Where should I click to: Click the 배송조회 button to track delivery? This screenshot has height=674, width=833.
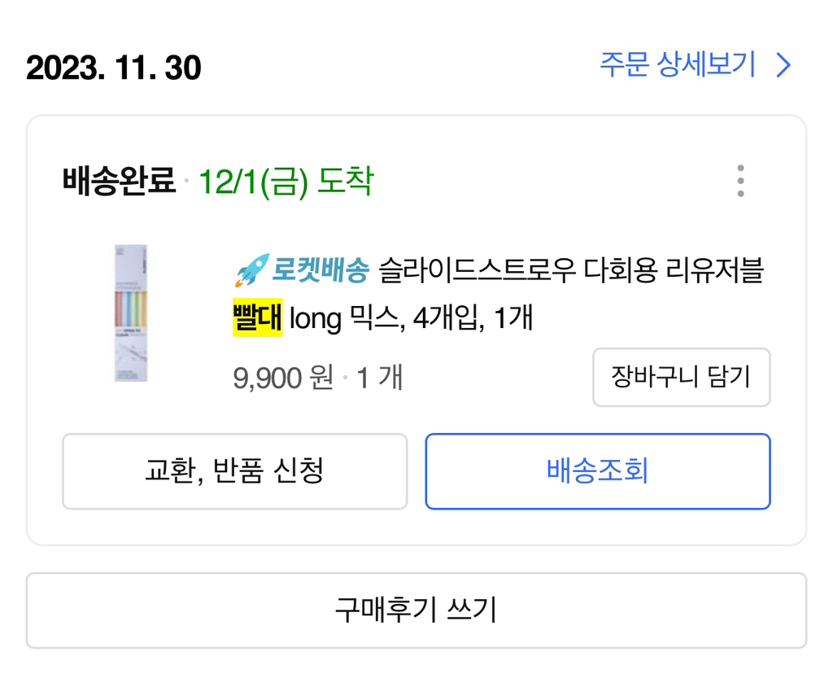(x=598, y=471)
